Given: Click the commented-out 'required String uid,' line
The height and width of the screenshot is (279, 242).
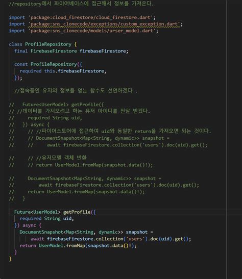Looking at the screenshot, I should 45,118.
